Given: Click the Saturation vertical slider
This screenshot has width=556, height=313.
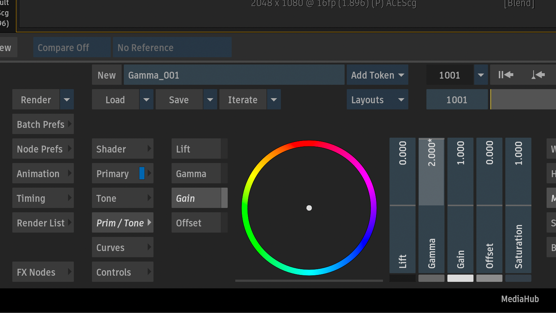Looking at the screenshot, I should 518,205.
